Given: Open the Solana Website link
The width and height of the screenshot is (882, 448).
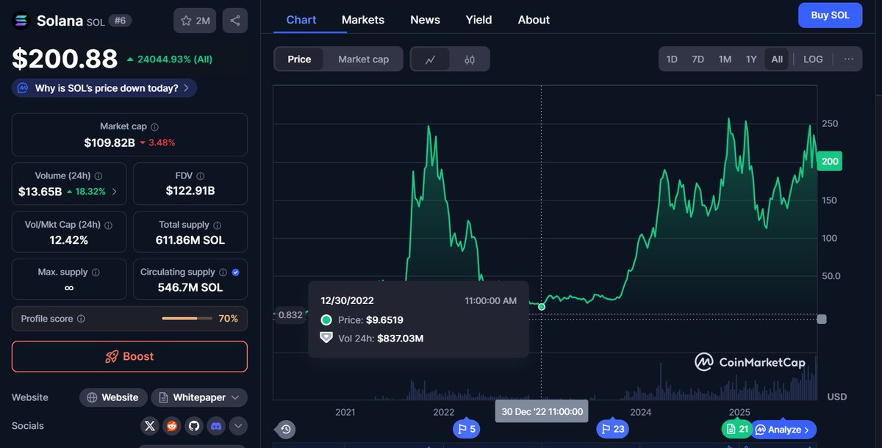Looking at the screenshot, I should coord(113,397).
